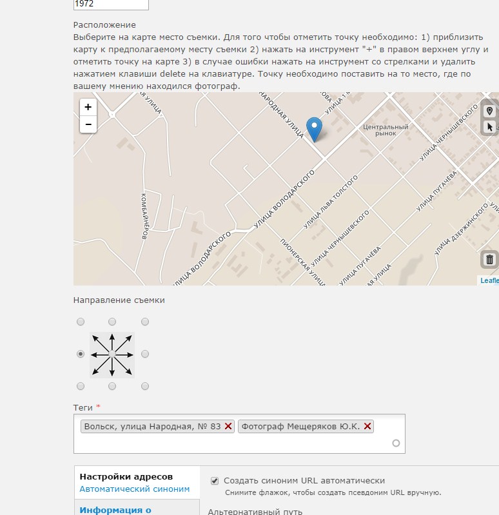The height and width of the screenshot is (515, 499).
Task: Click the trash delete icon on map
Action: 490,259
